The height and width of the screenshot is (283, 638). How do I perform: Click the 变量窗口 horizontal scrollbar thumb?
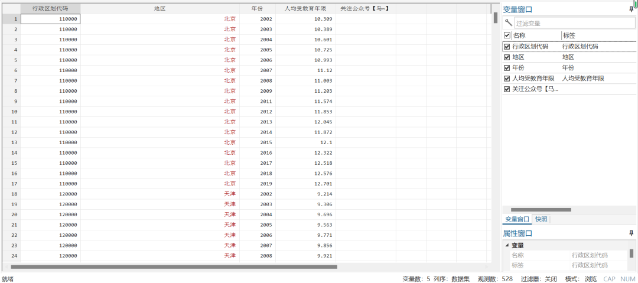541,210
